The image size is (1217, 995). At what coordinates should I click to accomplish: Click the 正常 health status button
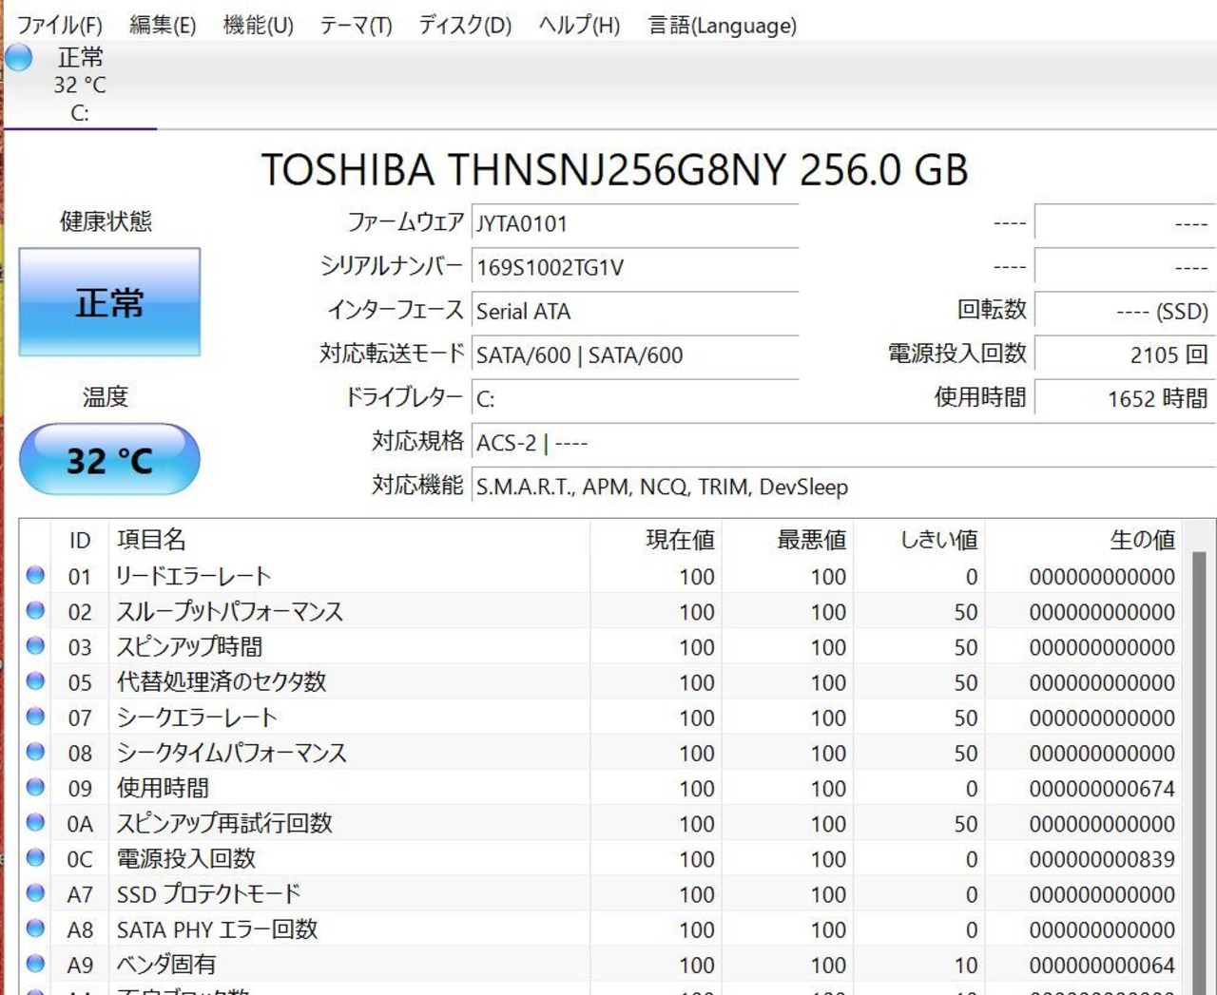[109, 302]
